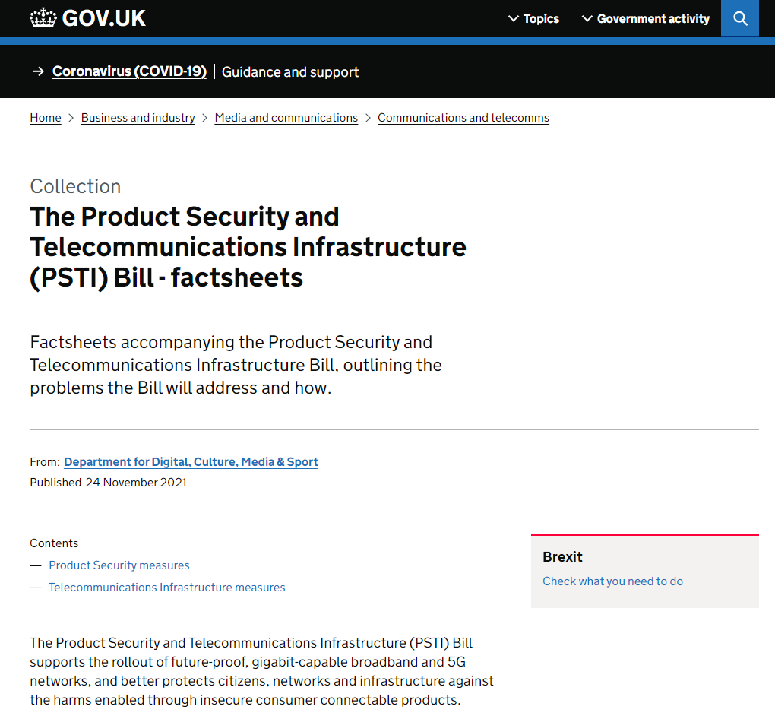Viewport: 775px width, 719px height.
Task: Open Brexit guidance via Check what you need to do
Action: point(612,581)
